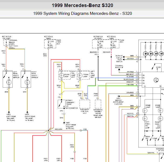The width and height of the screenshot is (164, 162).
Task: Select the "LEFT READING LAMP" label
Action: click(148, 125)
